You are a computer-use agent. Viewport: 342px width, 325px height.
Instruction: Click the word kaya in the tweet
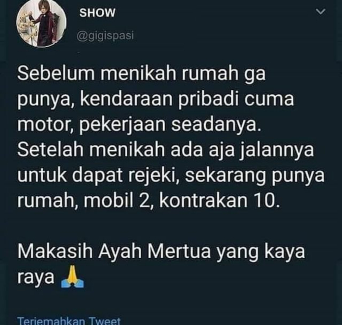tap(285, 252)
